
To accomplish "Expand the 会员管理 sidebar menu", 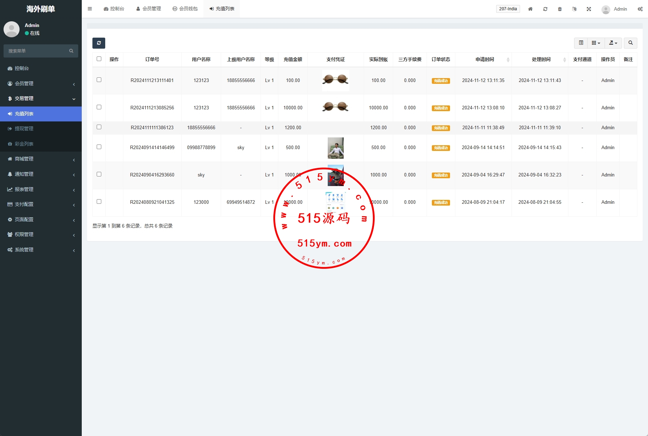I will (41, 83).
